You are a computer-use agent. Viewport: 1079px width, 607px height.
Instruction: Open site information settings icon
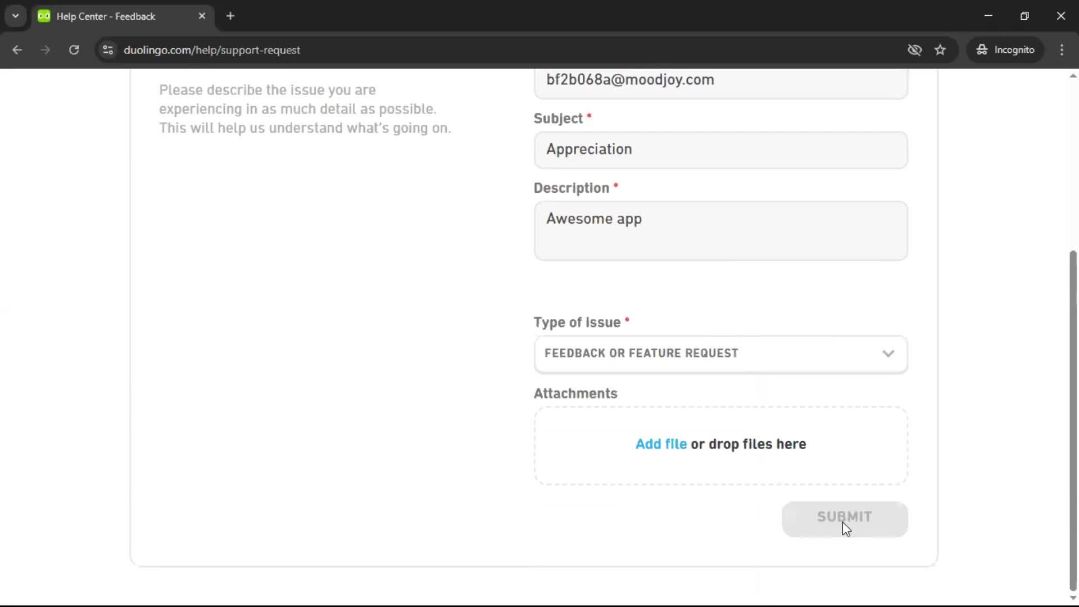pos(107,50)
